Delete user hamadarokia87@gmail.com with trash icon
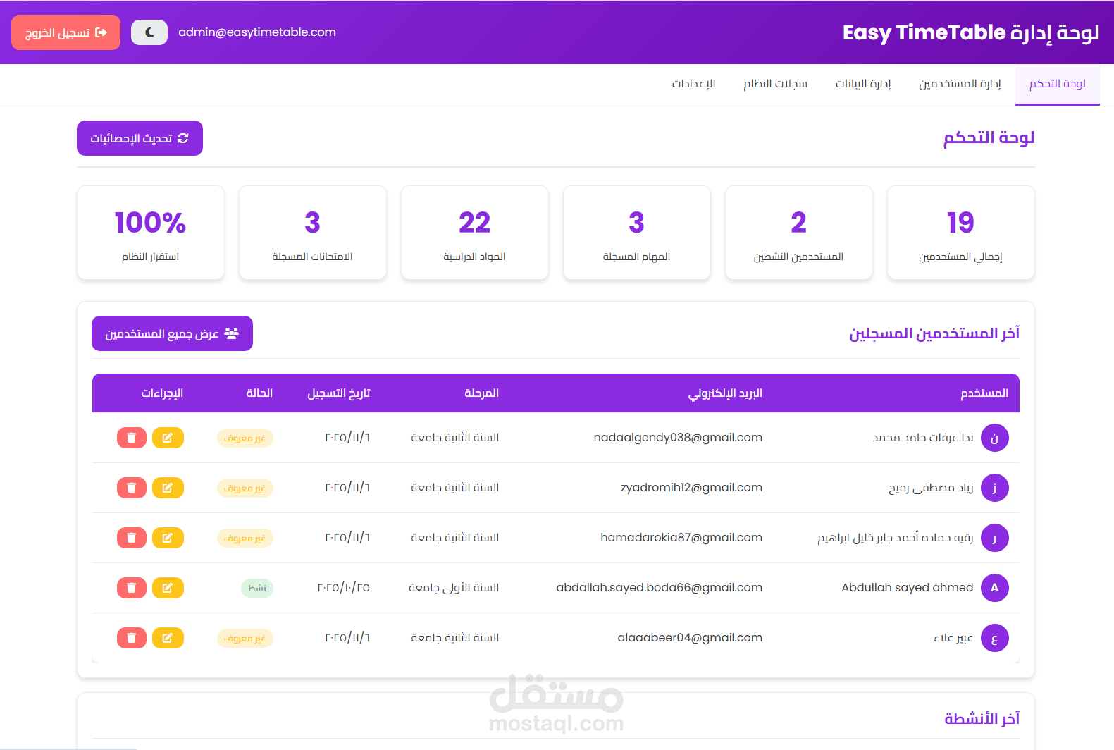Image resolution: width=1114 pixels, height=750 pixels. coord(132,538)
